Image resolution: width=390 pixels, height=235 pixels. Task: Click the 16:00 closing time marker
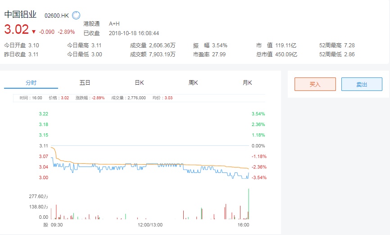tap(243, 225)
